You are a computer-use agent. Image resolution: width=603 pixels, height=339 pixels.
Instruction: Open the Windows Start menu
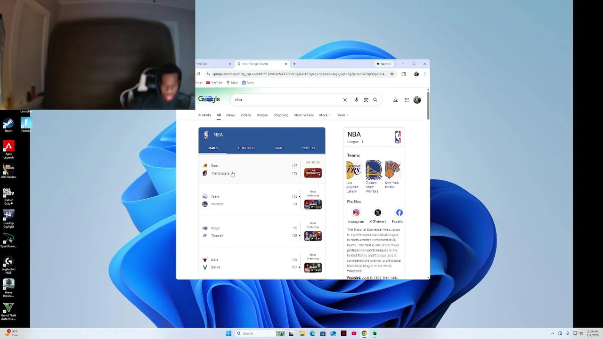pos(228,333)
